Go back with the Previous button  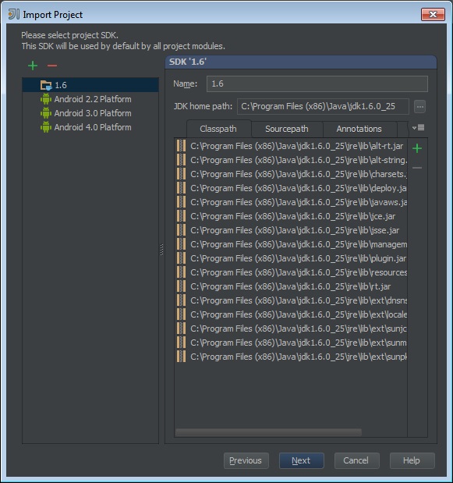click(246, 460)
